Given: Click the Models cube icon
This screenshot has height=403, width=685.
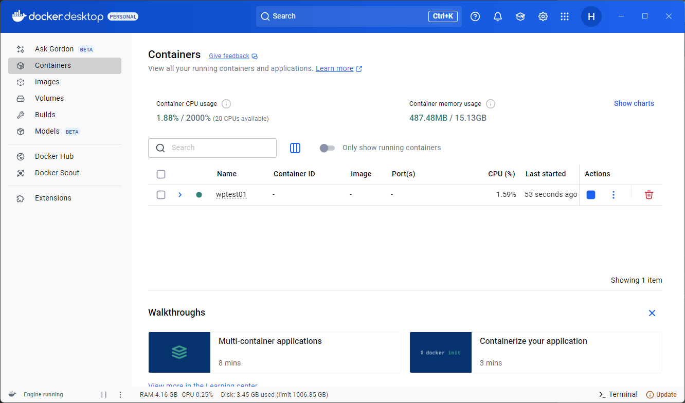Looking at the screenshot, I should 21,132.
